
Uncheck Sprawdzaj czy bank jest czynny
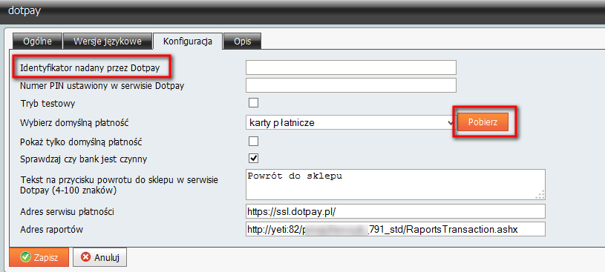point(253,158)
